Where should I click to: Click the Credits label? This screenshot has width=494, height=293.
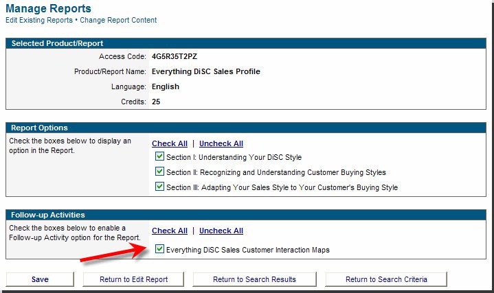(133, 102)
